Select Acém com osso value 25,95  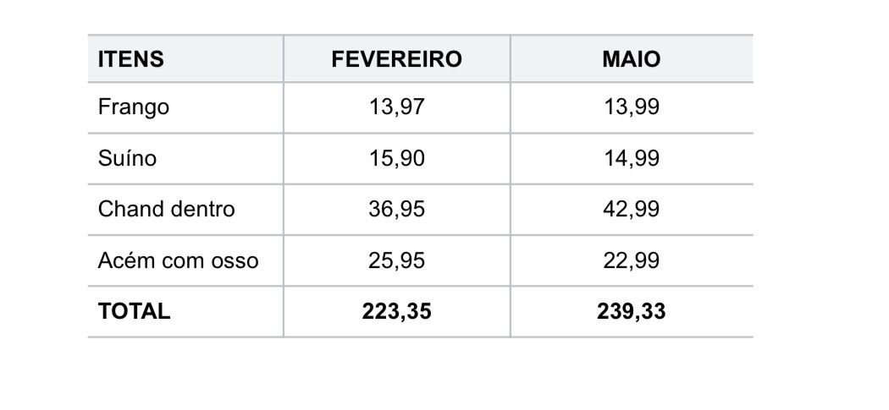[397, 260]
